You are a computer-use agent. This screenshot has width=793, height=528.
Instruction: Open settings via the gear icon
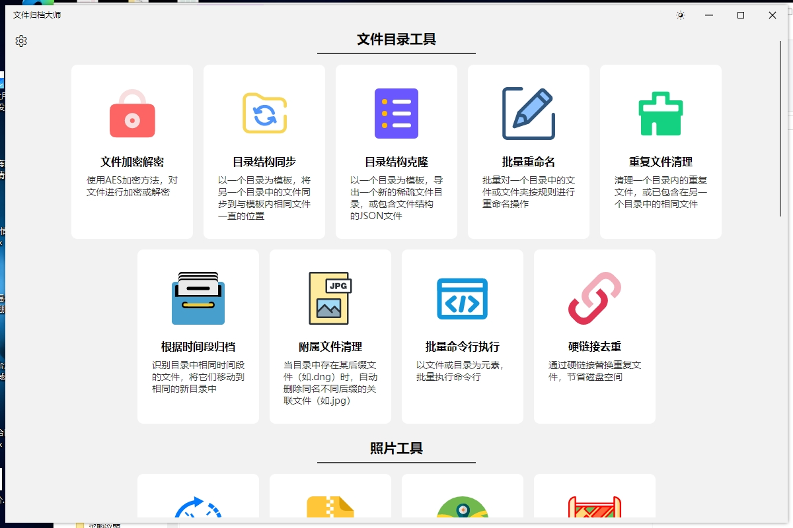tap(21, 41)
